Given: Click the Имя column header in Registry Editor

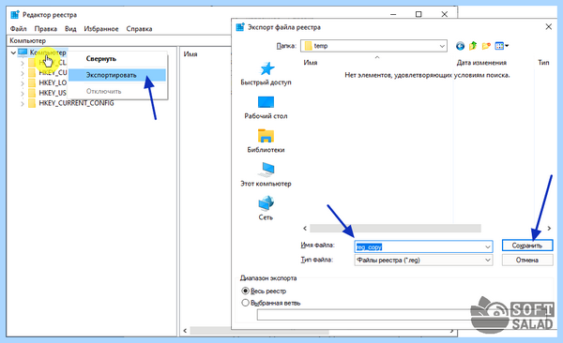Looking at the screenshot, I should coord(190,53).
